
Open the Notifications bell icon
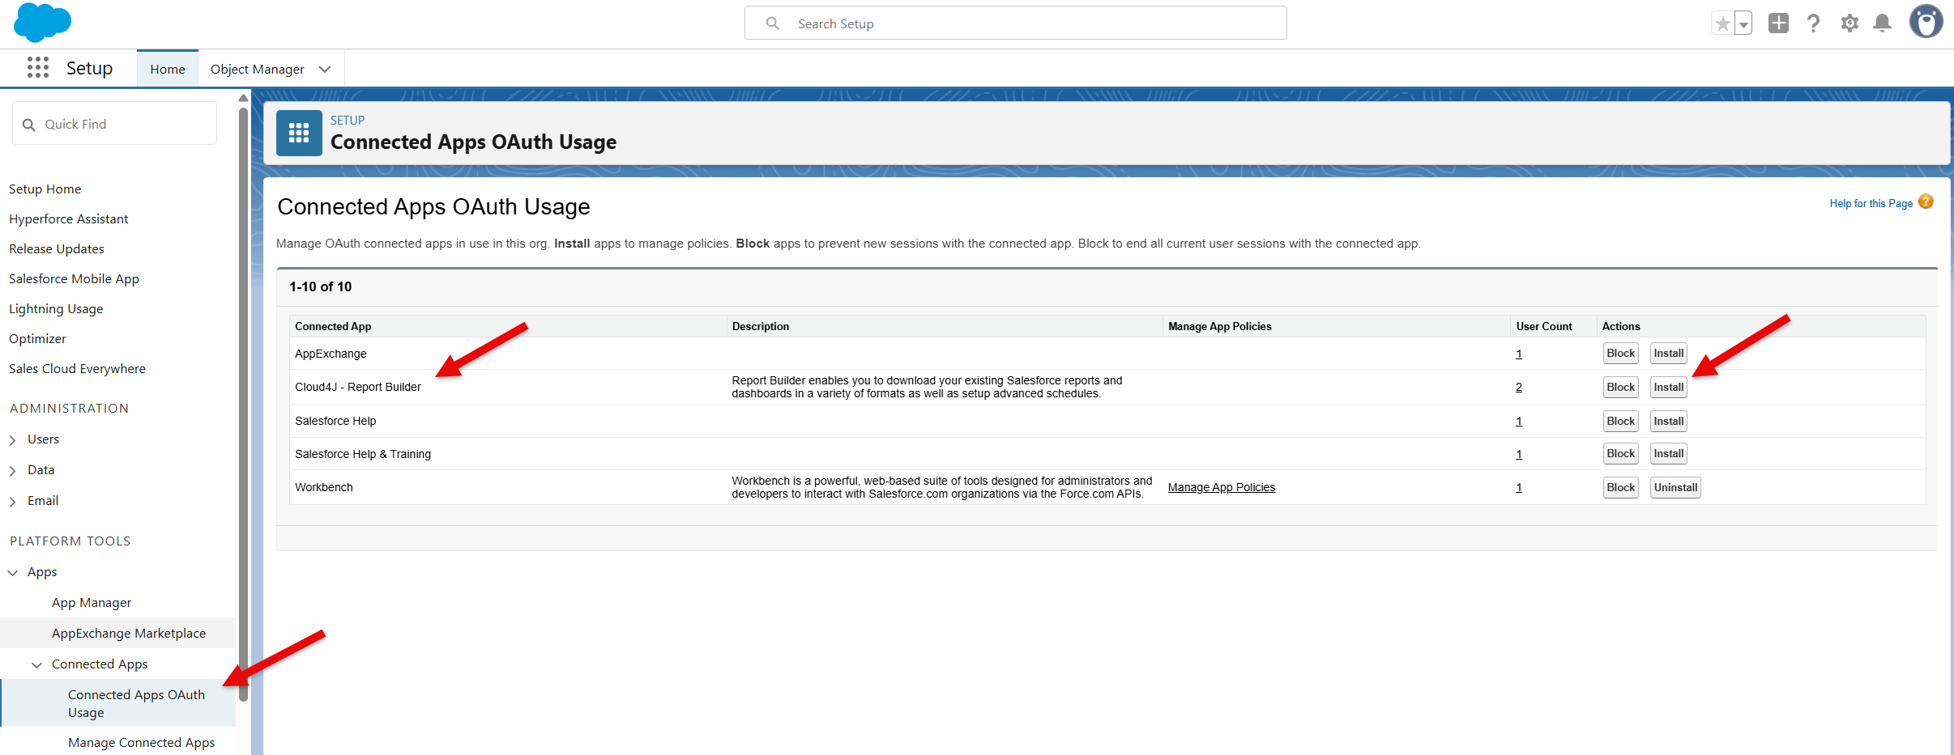[1882, 23]
